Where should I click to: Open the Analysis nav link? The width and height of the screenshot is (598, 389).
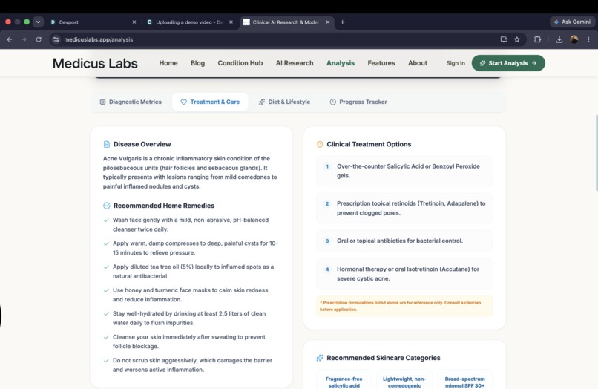point(341,63)
